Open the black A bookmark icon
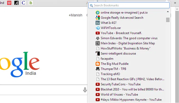The width and height of the screenshot is (179, 103). tap(16, 3)
